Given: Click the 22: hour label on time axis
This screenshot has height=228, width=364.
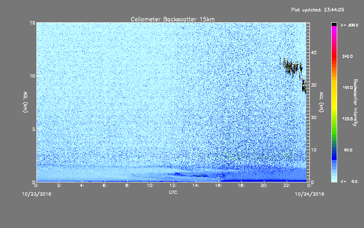Looking at the screenshot, I should click(x=287, y=186).
